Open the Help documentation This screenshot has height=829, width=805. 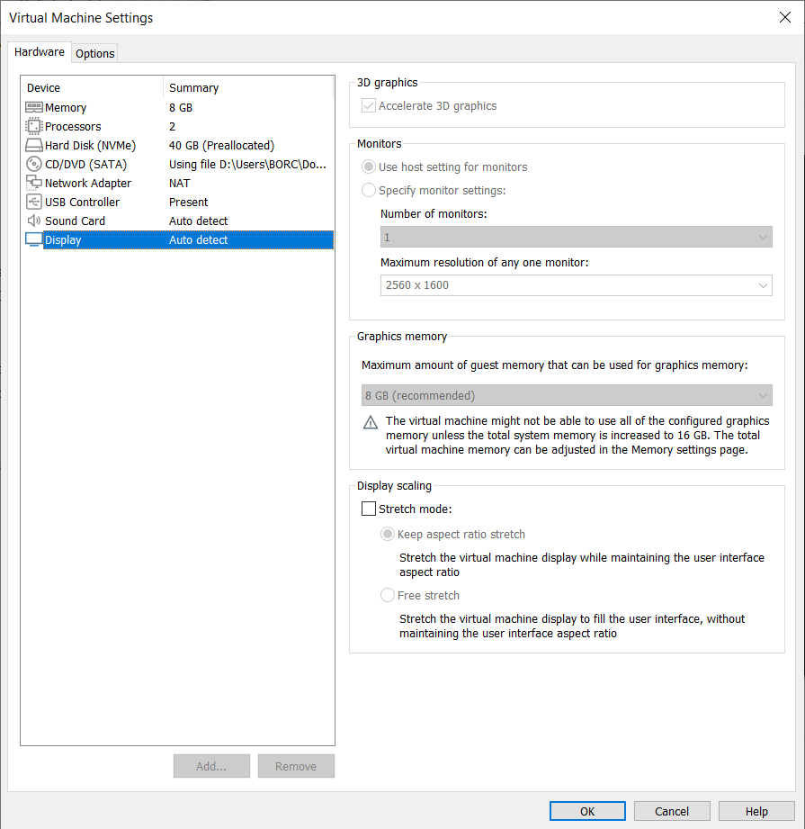[756, 810]
